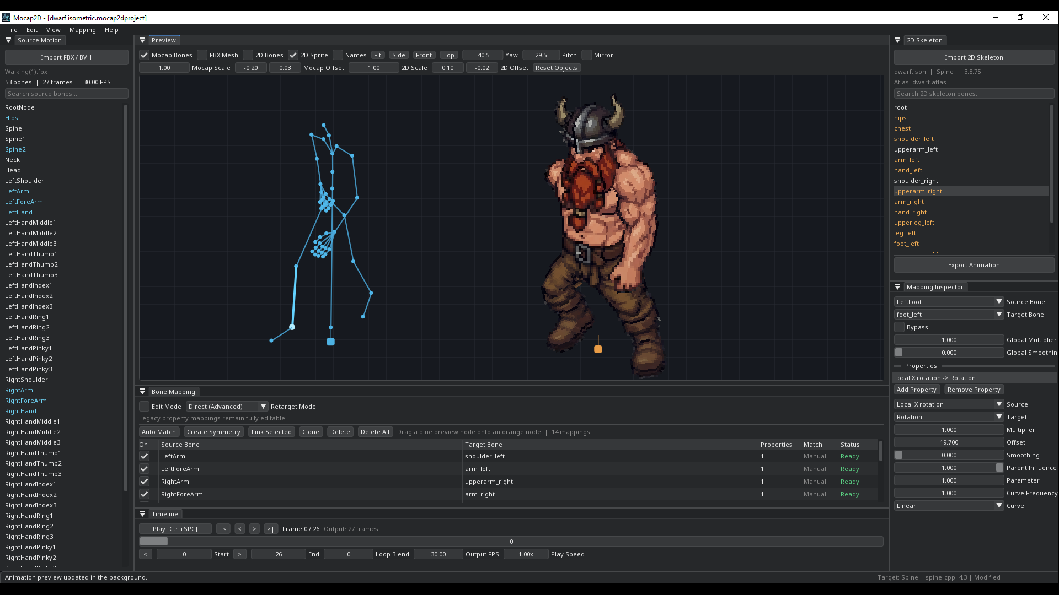Click the Delete All mappings button
Viewport: 1059px width, 595px height.
click(x=375, y=432)
